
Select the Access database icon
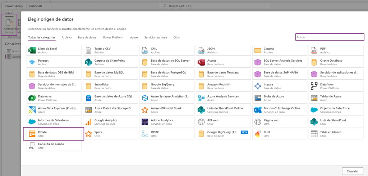(x=201, y=62)
